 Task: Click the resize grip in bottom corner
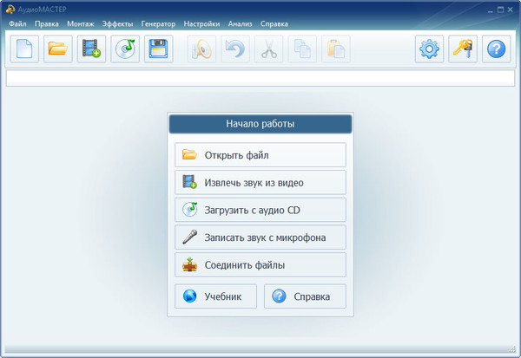tap(511, 348)
